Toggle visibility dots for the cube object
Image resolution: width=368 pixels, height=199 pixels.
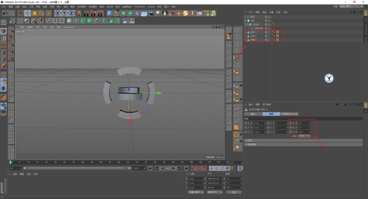pos(269,25)
